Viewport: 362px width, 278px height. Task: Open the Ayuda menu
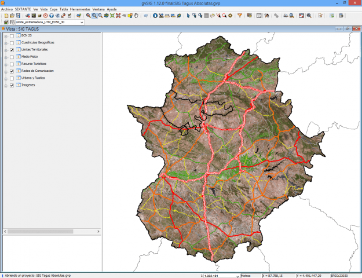click(x=112, y=9)
